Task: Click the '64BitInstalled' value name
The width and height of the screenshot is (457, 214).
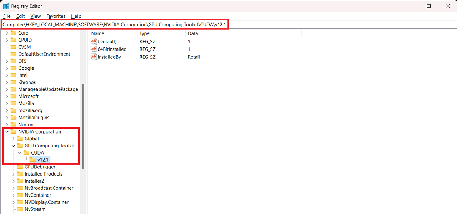Action: click(112, 49)
